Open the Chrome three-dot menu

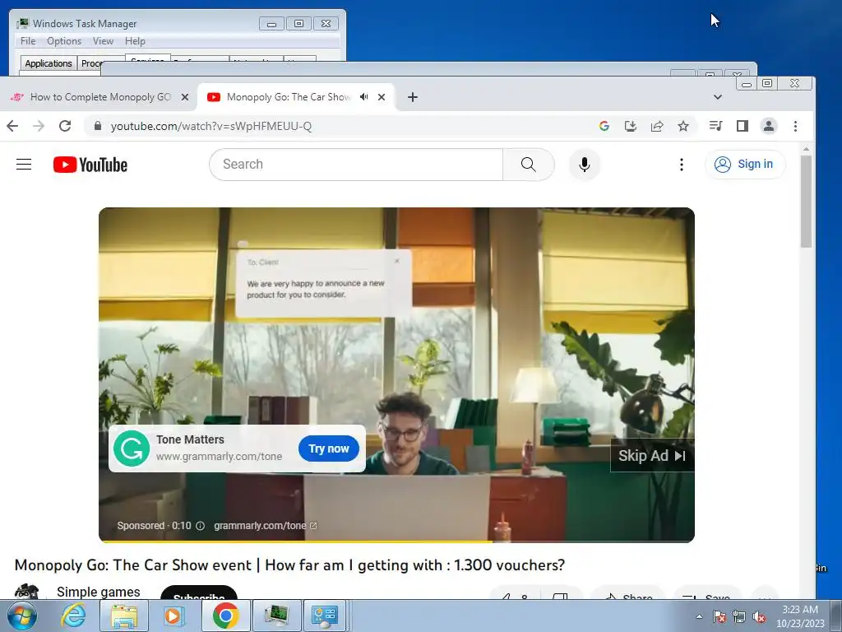[x=795, y=126]
